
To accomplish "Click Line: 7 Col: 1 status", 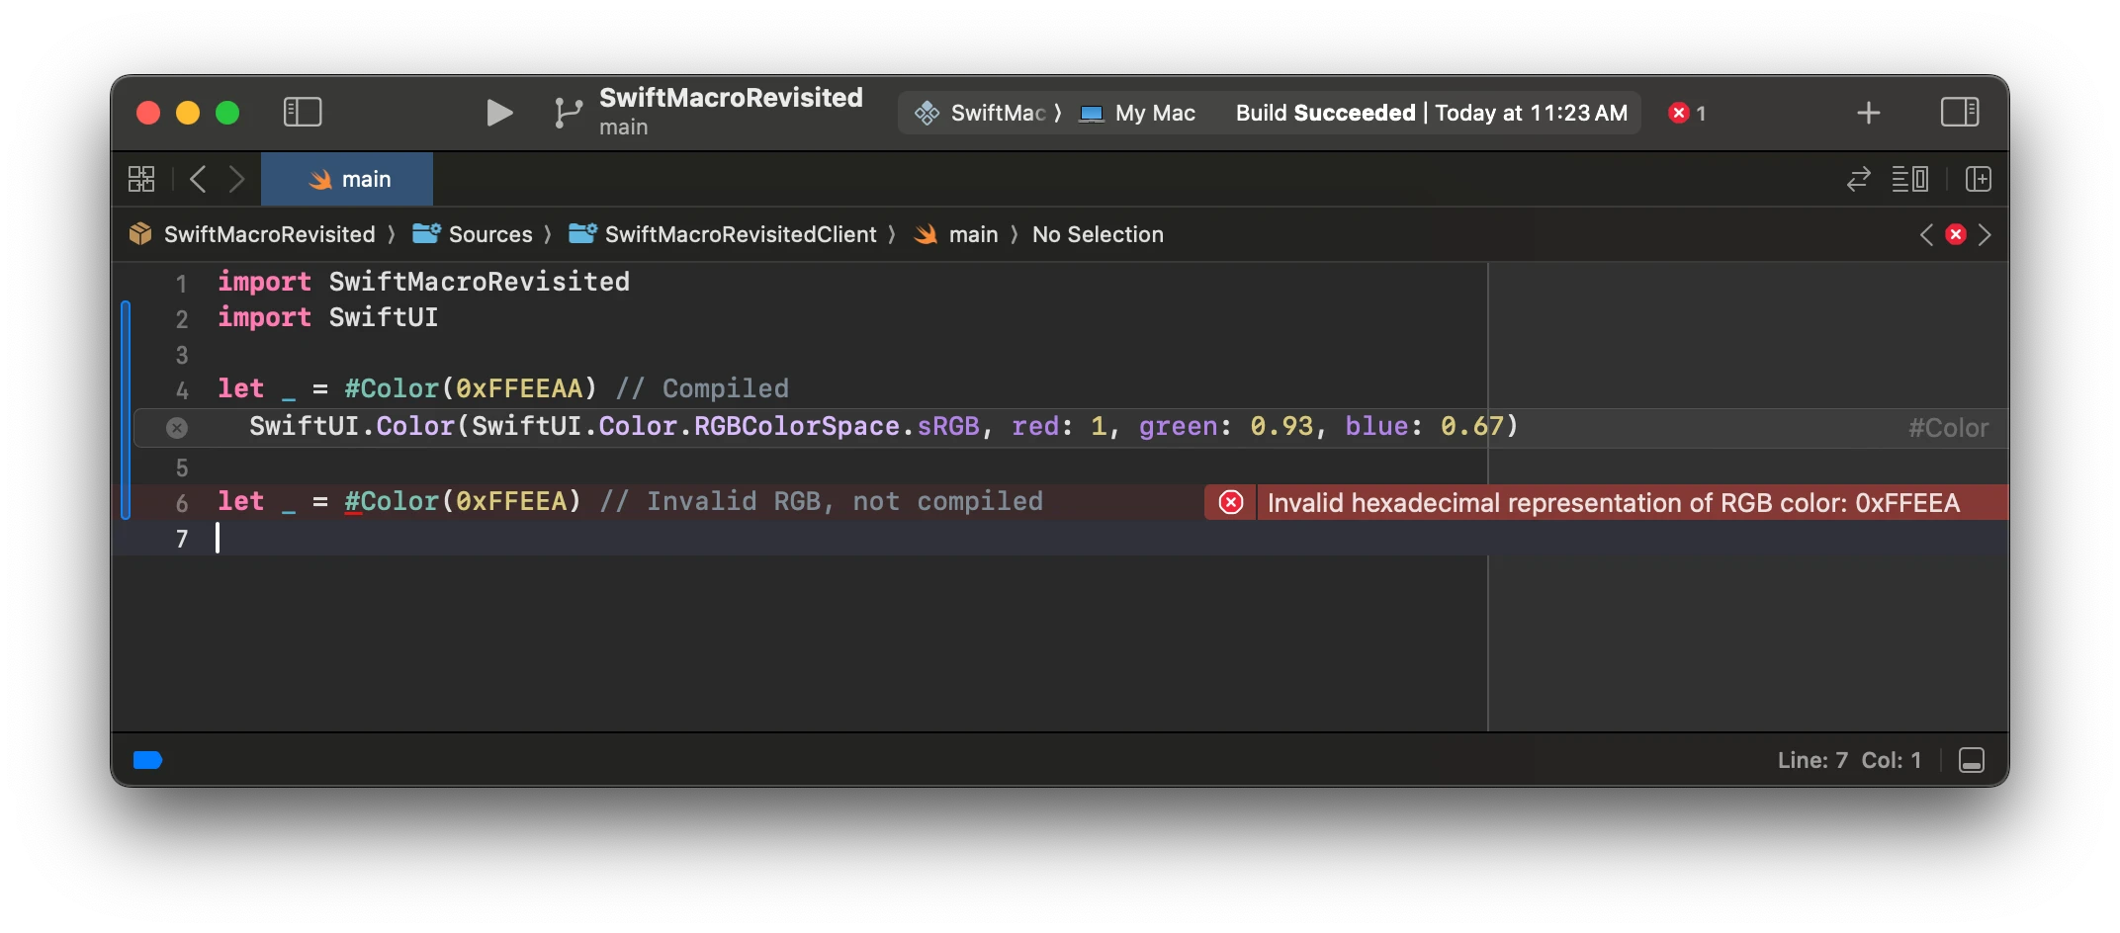I will [1849, 760].
